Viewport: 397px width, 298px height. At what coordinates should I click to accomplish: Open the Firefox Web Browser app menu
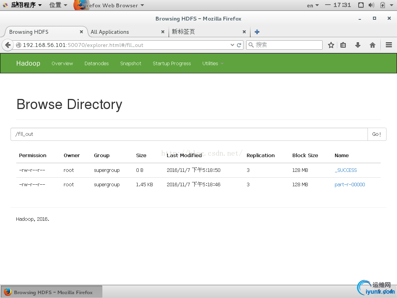tap(109, 5)
